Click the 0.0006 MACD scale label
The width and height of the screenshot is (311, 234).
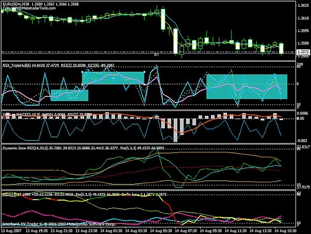(304, 113)
